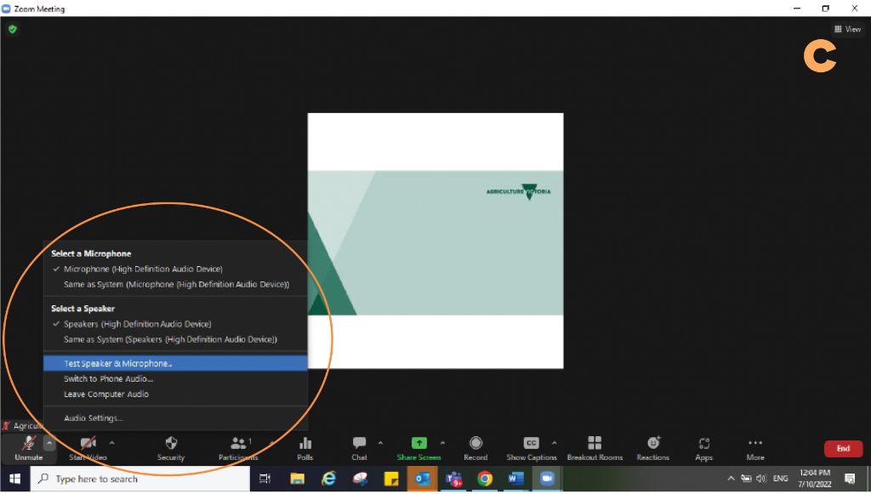The width and height of the screenshot is (871, 494).
Task: Open the Zoom Apps panel
Action: tap(703, 448)
